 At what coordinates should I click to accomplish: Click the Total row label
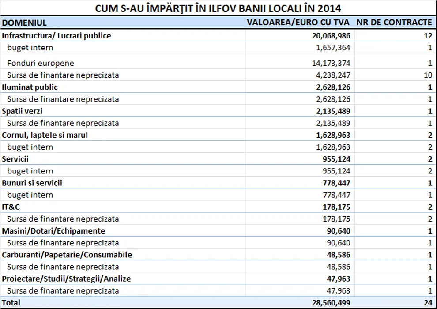click(11, 302)
